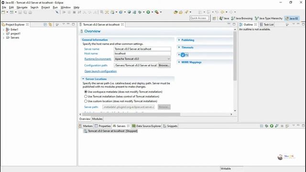Expand the Enter1 project tree node
The image size is (306, 172).
click(3, 30)
